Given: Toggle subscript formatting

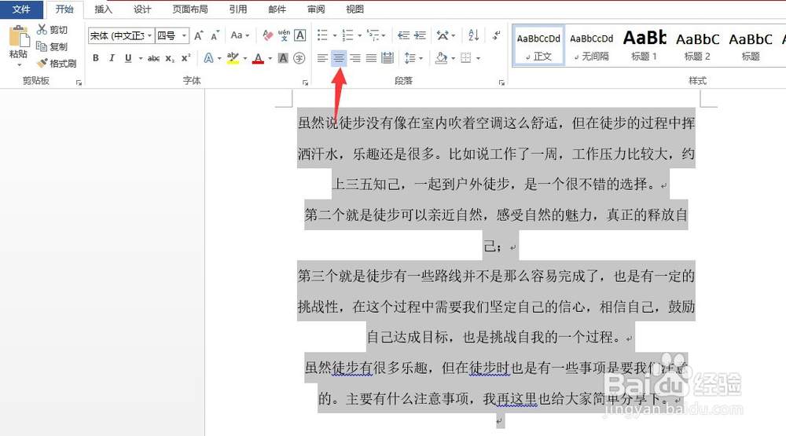Looking at the screenshot, I should (170, 59).
